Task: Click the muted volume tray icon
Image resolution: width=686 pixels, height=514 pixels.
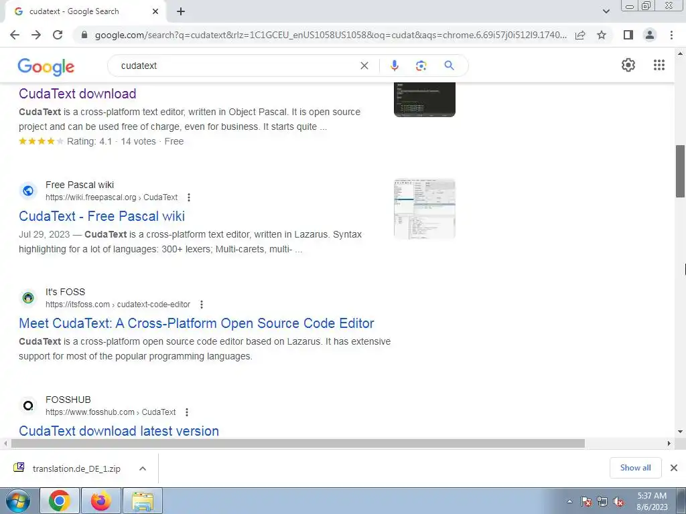Action: (x=618, y=501)
